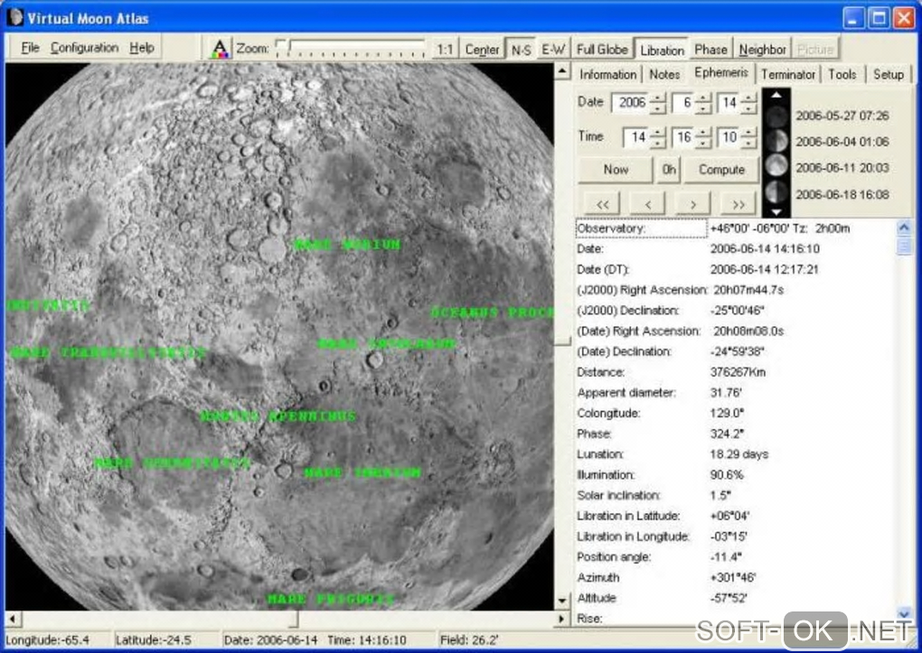The image size is (922, 653).
Task: Click map horizontal scrollbar left arrow
Action: click(13, 619)
